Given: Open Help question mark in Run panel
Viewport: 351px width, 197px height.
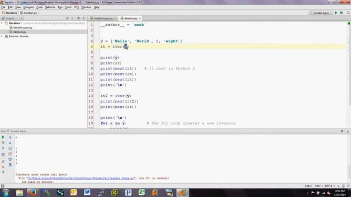Looking at the screenshot, I should click(3, 172).
